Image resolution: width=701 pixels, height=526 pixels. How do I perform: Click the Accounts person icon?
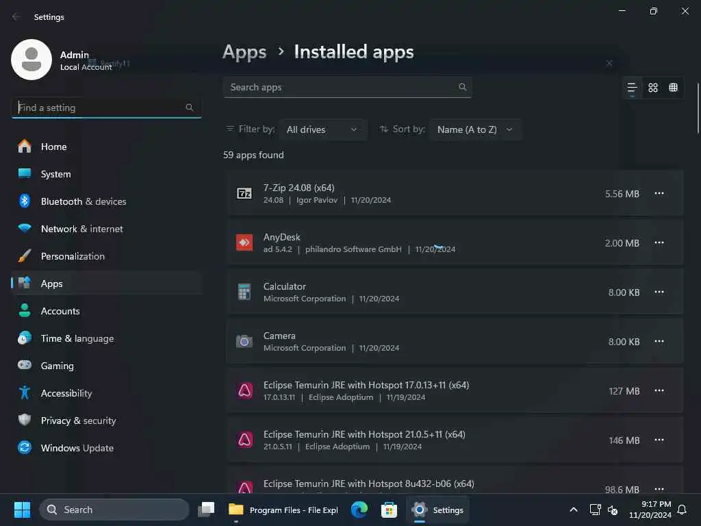pyautogui.click(x=25, y=311)
